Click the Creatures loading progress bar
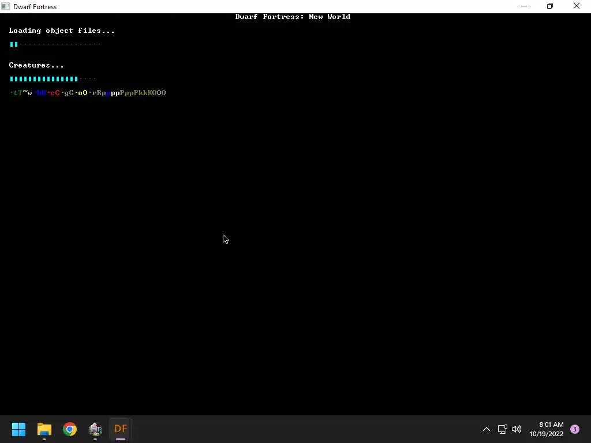591x443 pixels. point(53,78)
